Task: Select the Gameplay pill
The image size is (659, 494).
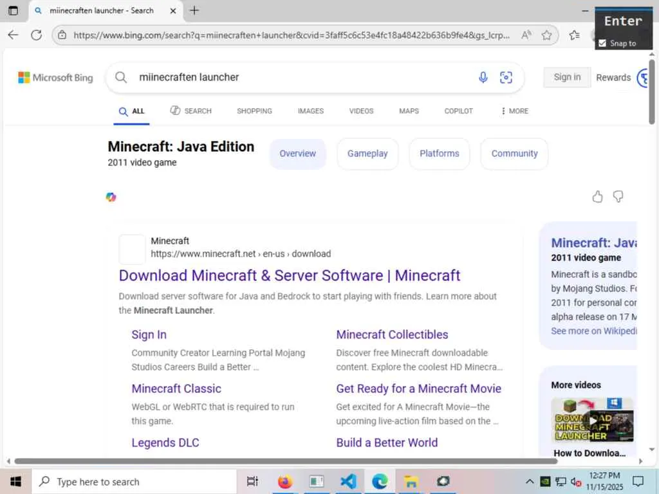Action: point(367,154)
